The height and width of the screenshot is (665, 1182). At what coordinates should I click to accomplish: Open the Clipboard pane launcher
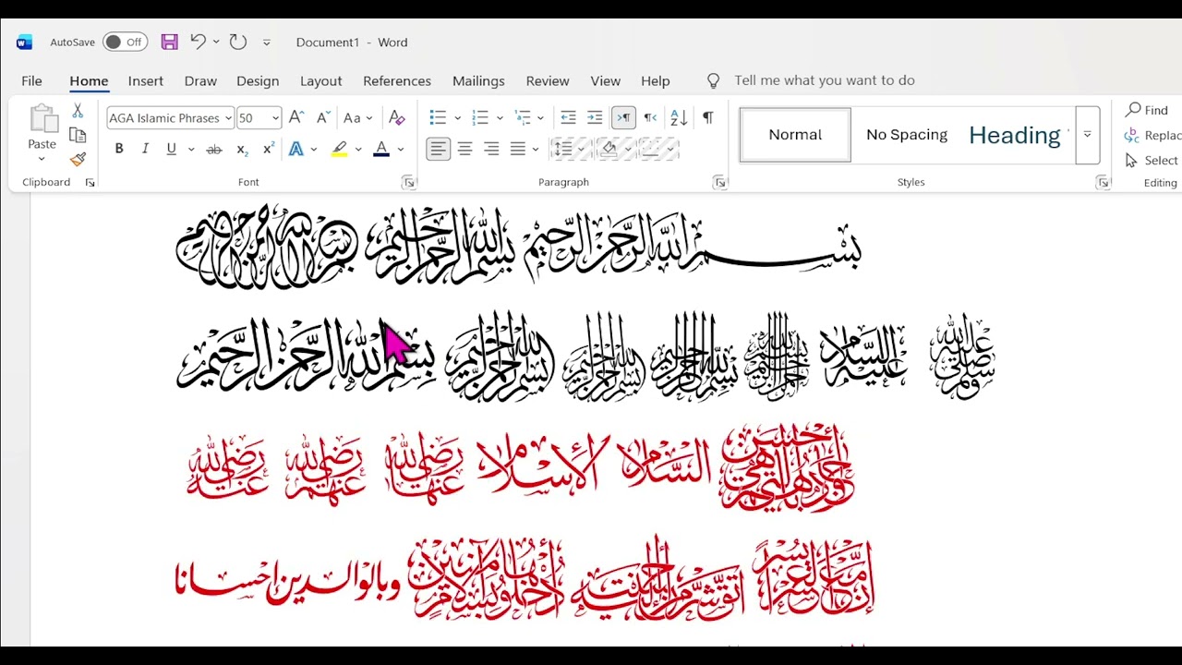(x=90, y=183)
